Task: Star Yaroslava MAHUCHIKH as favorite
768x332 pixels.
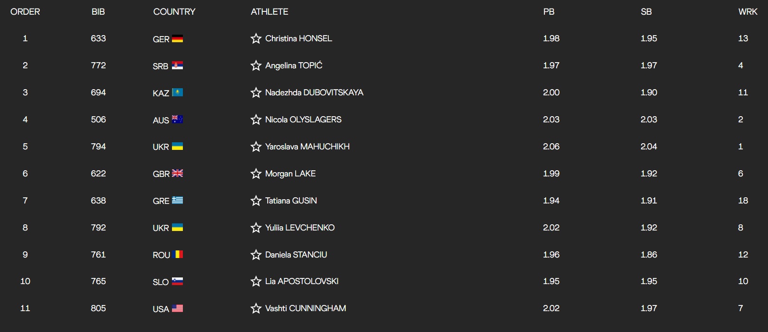Action: click(x=256, y=147)
